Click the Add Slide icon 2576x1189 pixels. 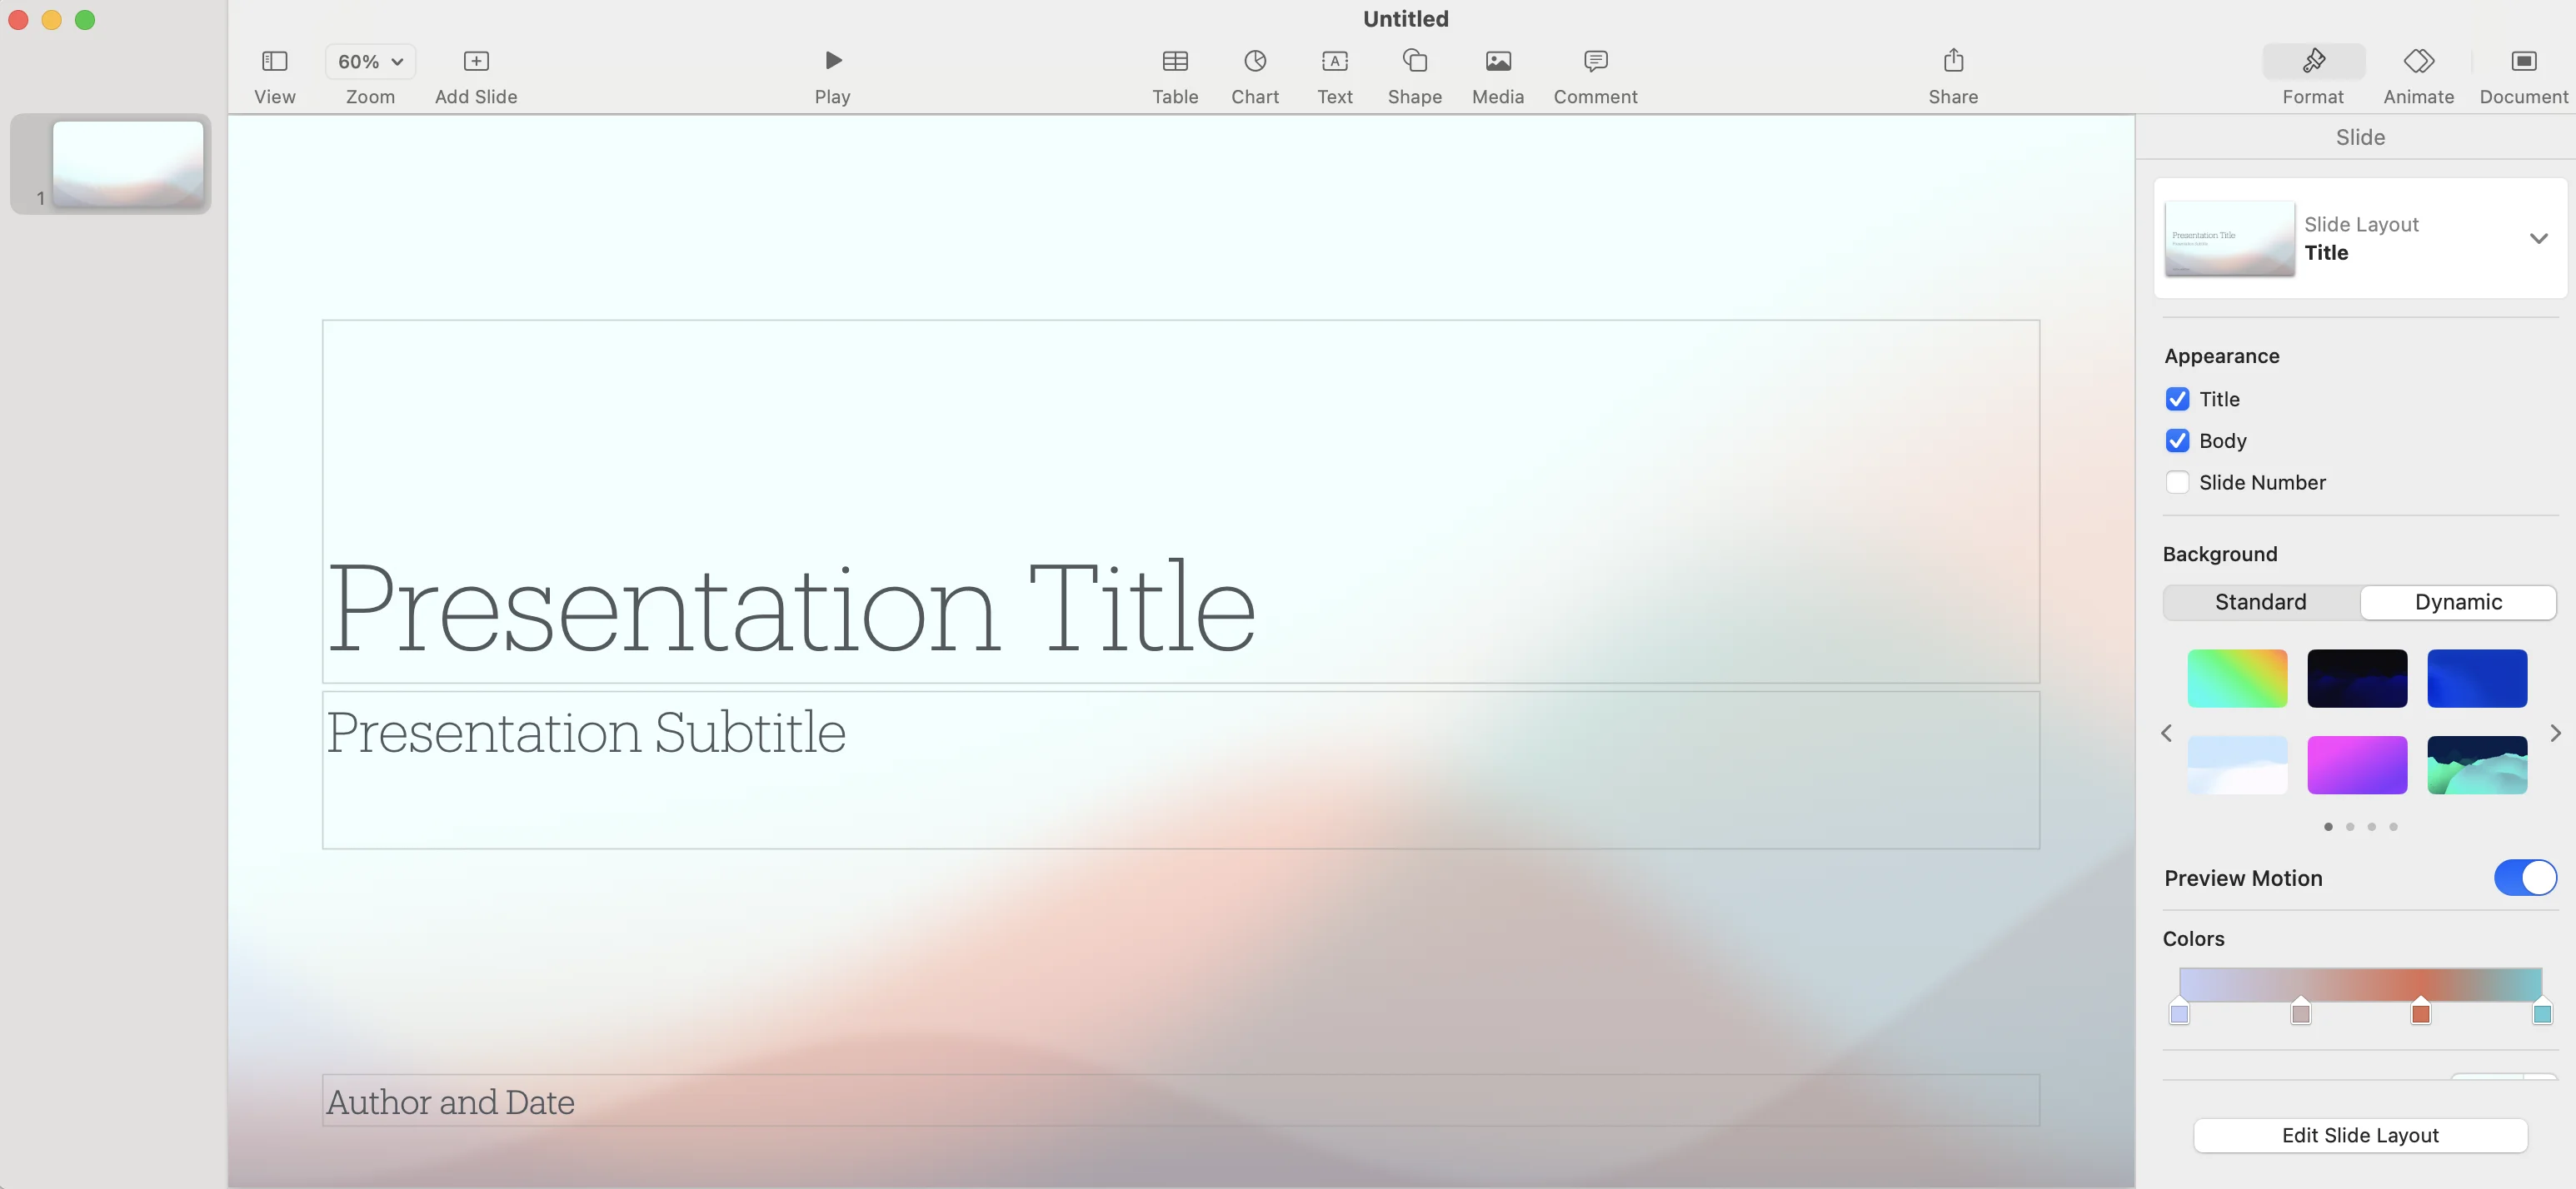point(476,62)
